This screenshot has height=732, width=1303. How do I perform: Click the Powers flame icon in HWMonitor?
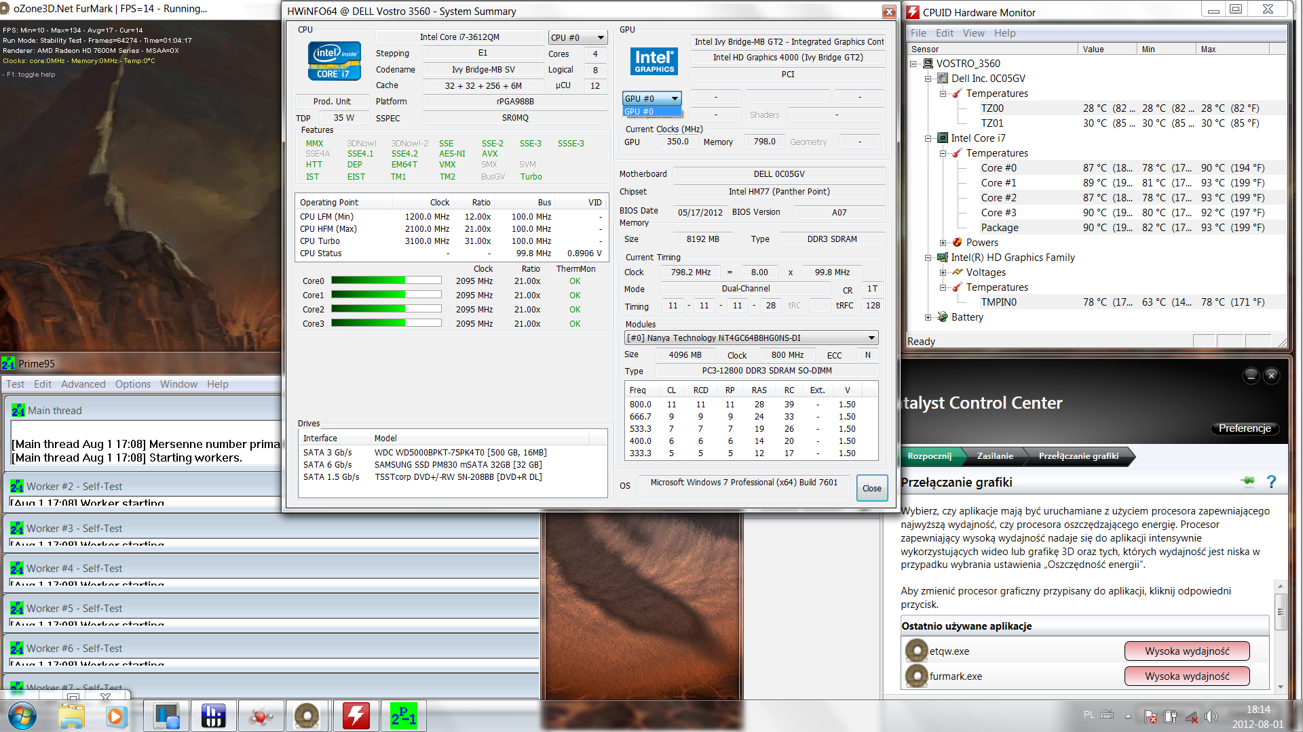(x=957, y=242)
